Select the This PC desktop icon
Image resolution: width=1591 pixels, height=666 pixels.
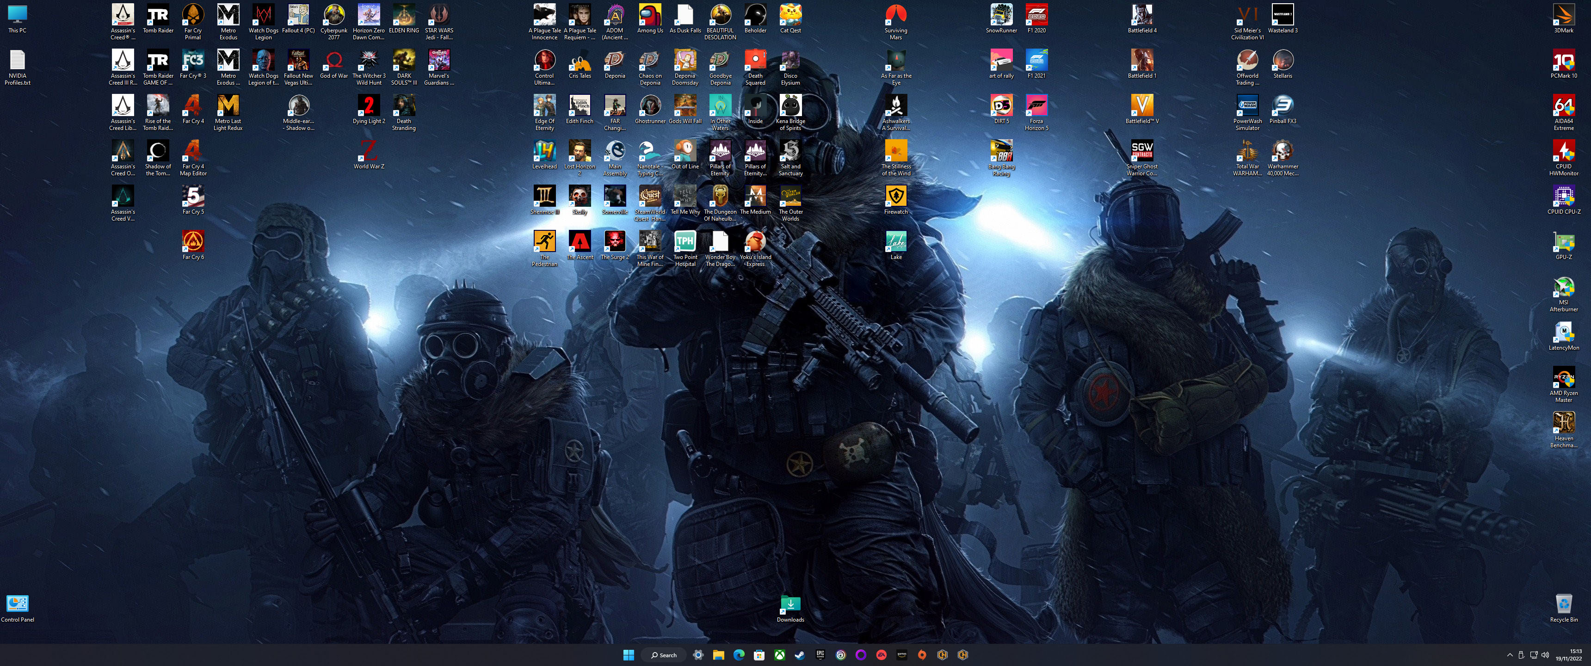[17, 19]
